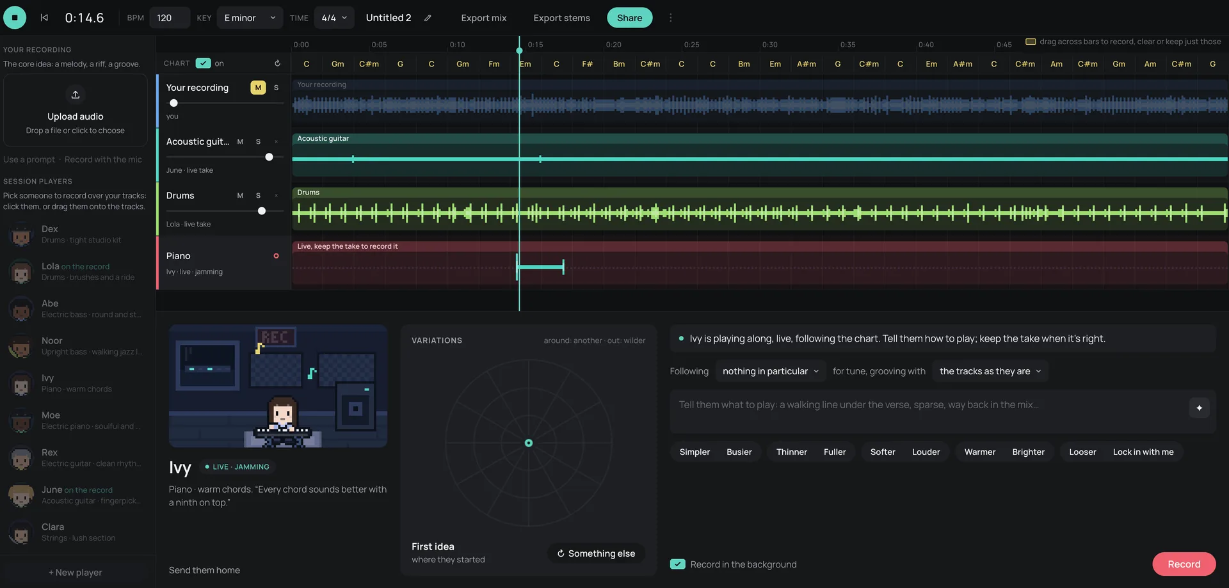Click Export mix
This screenshot has height=588, width=1229.
click(484, 18)
